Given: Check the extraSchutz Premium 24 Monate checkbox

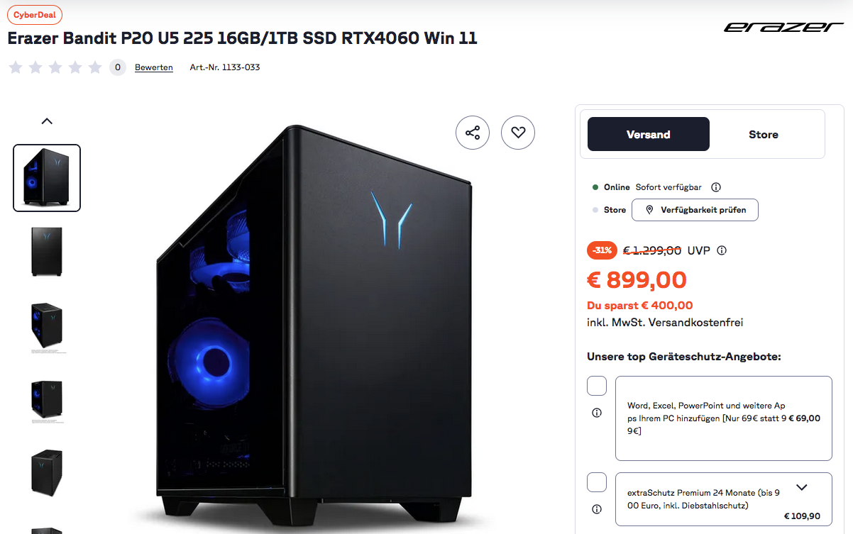Looking at the screenshot, I should tap(597, 482).
